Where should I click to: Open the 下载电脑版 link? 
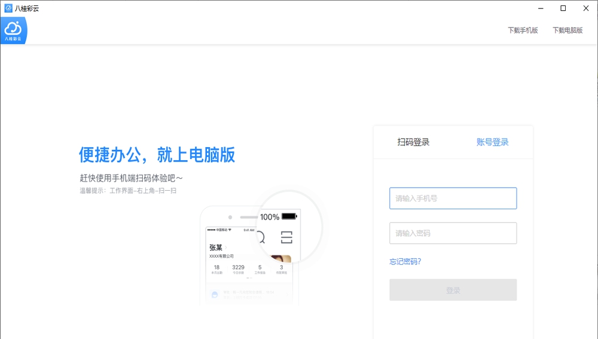point(568,30)
